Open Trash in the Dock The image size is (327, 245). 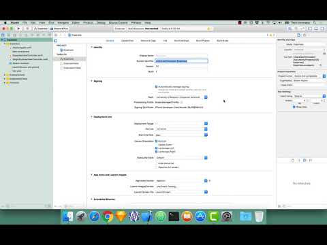click(x=259, y=216)
